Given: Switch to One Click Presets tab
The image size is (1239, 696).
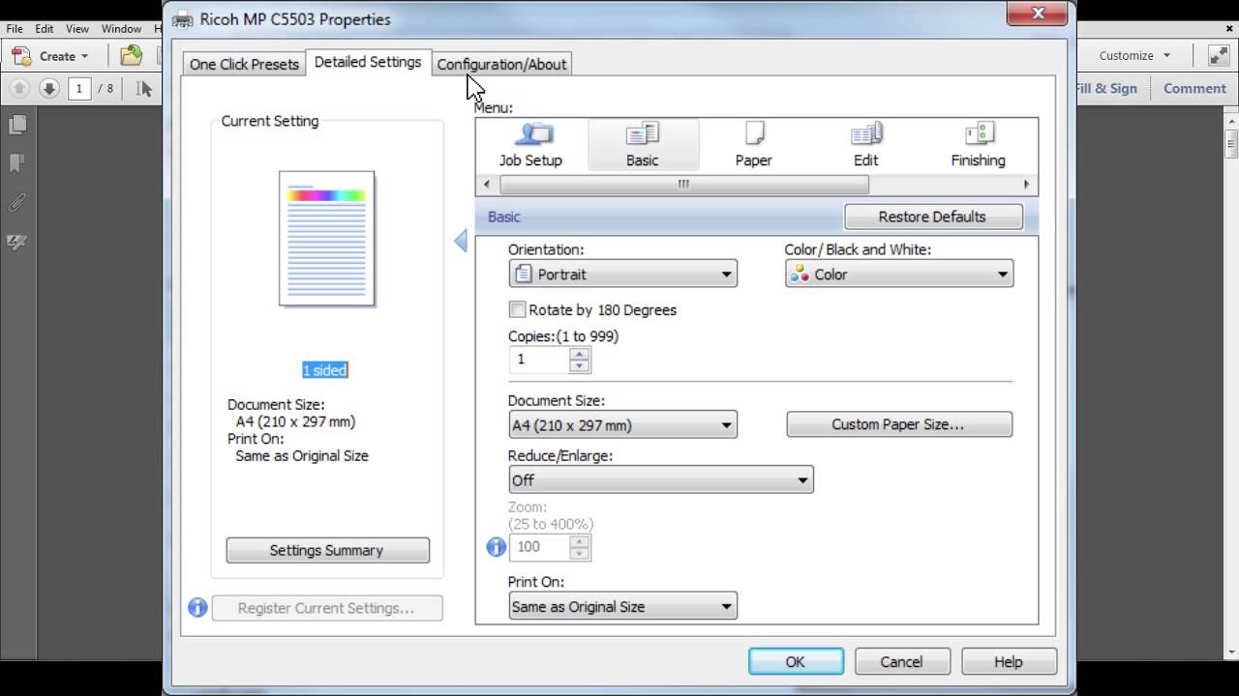Looking at the screenshot, I should click(x=244, y=64).
